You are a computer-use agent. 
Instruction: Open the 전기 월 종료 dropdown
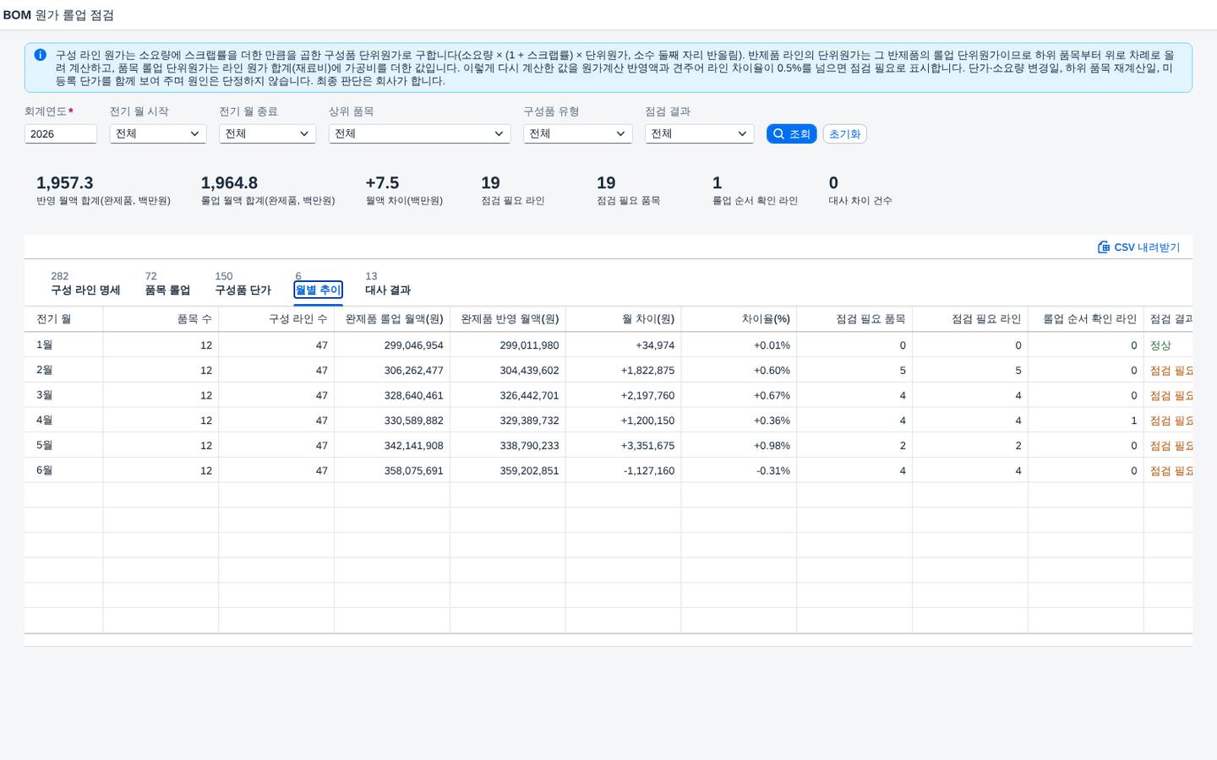(267, 133)
